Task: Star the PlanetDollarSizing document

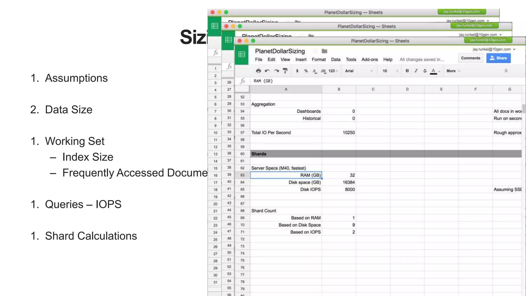Action: click(315, 51)
